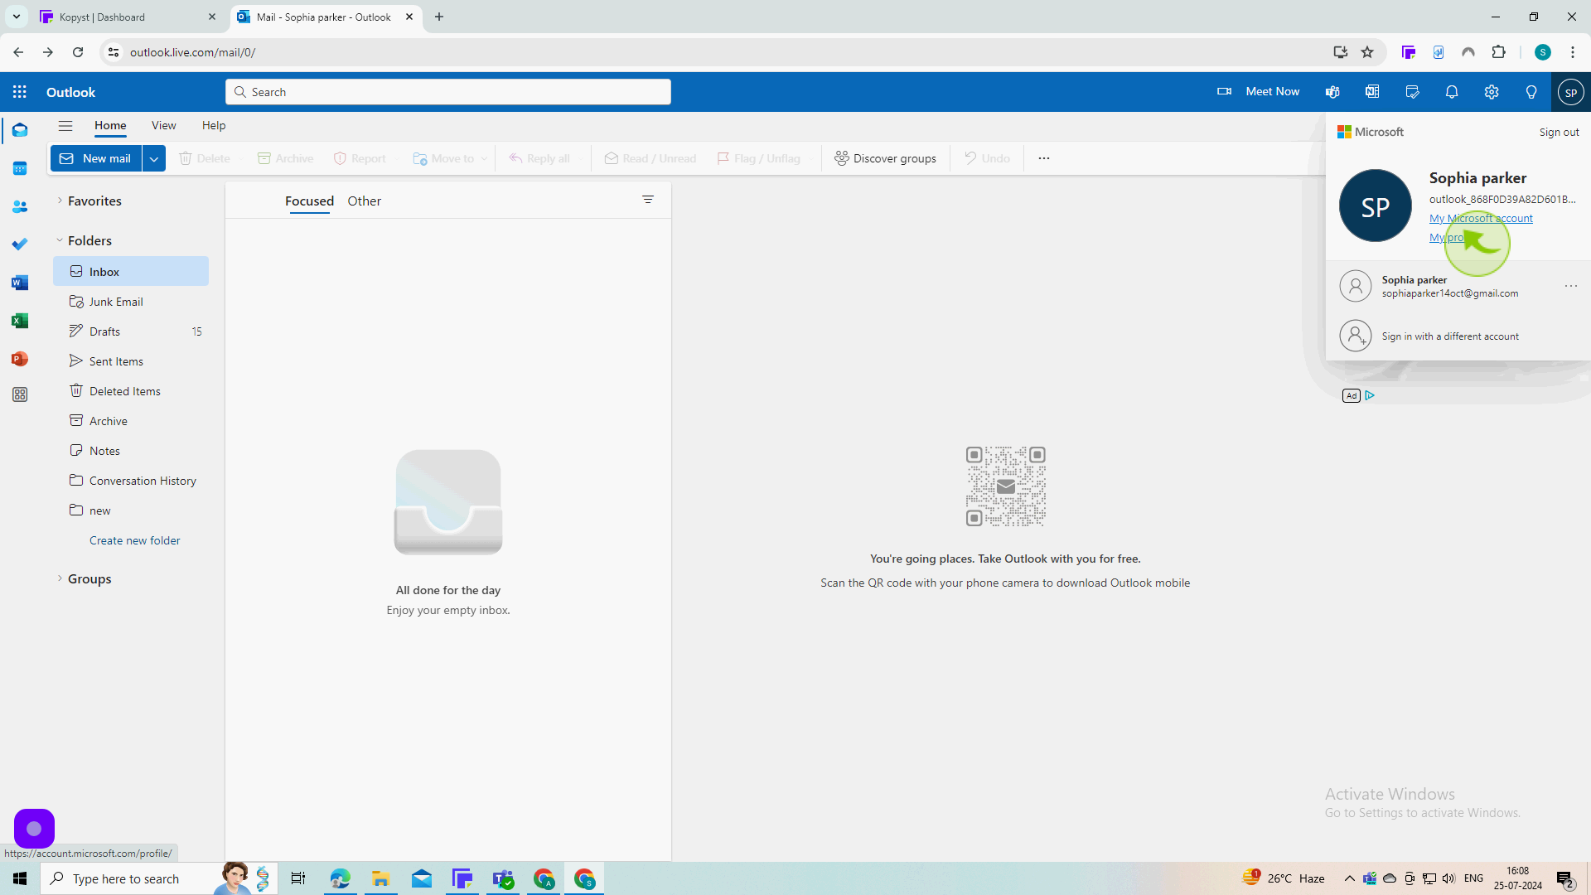Viewport: 1591px width, 895px height.
Task: Open My Microsoft account link
Action: [1482, 219]
